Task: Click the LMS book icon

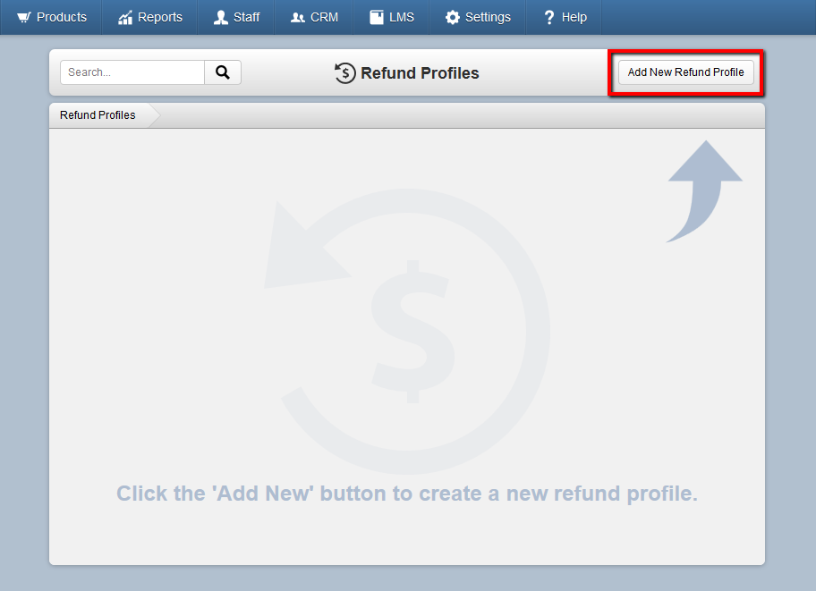Action: [377, 17]
